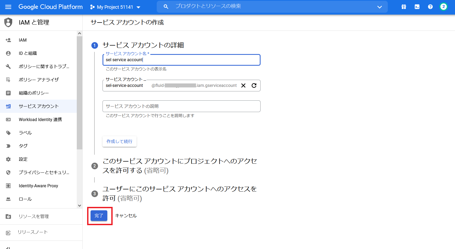Image resolution: width=455 pixels, height=249 pixels.
Task: Open the notifications badge showing 2
Action: [443, 7]
